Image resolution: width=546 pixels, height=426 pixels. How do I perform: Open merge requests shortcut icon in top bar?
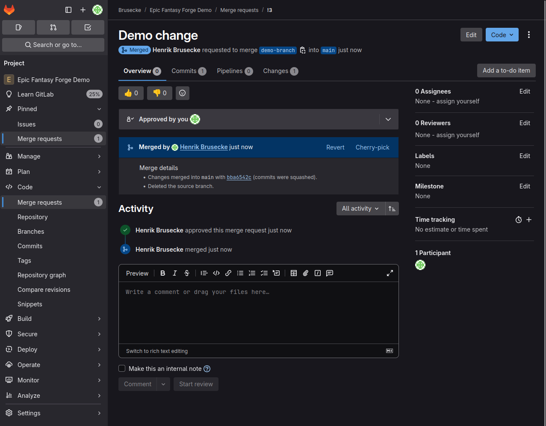point(53,27)
